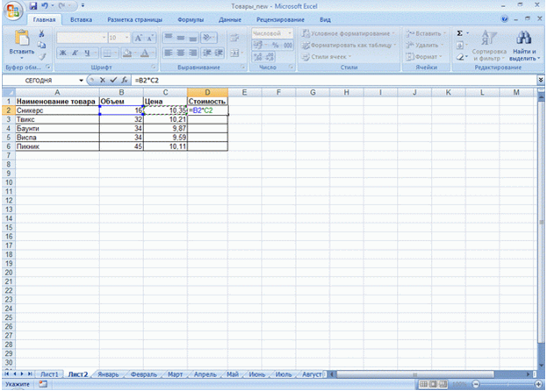
Task: Click inside the formula bar input
Action: click(x=335, y=81)
